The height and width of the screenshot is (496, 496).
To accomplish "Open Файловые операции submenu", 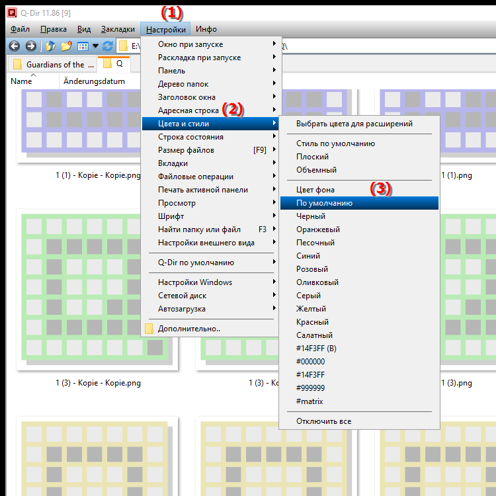I will pyautogui.click(x=210, y=177).
